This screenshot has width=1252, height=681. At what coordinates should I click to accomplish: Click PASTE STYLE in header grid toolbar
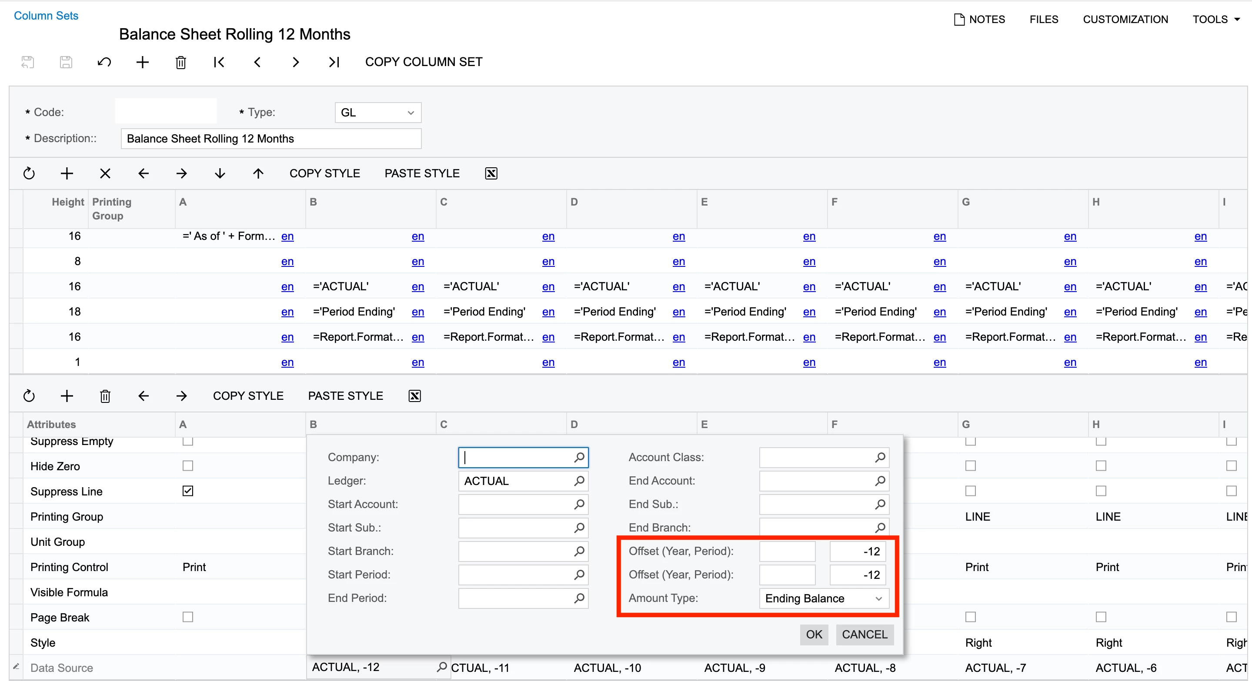(422, 173)
